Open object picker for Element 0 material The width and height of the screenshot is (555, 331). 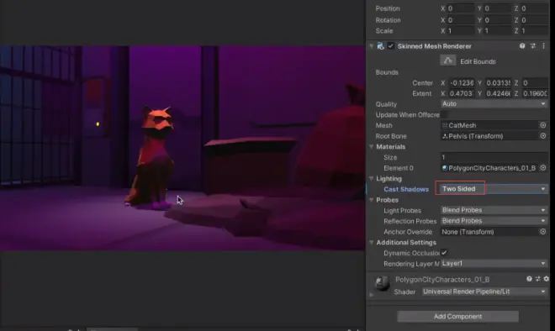coord(543,168)
